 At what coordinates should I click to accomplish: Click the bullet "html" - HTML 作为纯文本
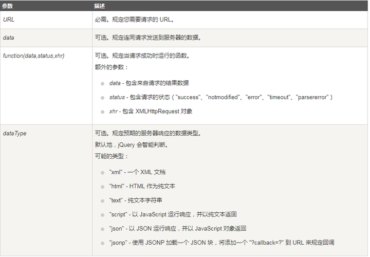coord(142,187)
